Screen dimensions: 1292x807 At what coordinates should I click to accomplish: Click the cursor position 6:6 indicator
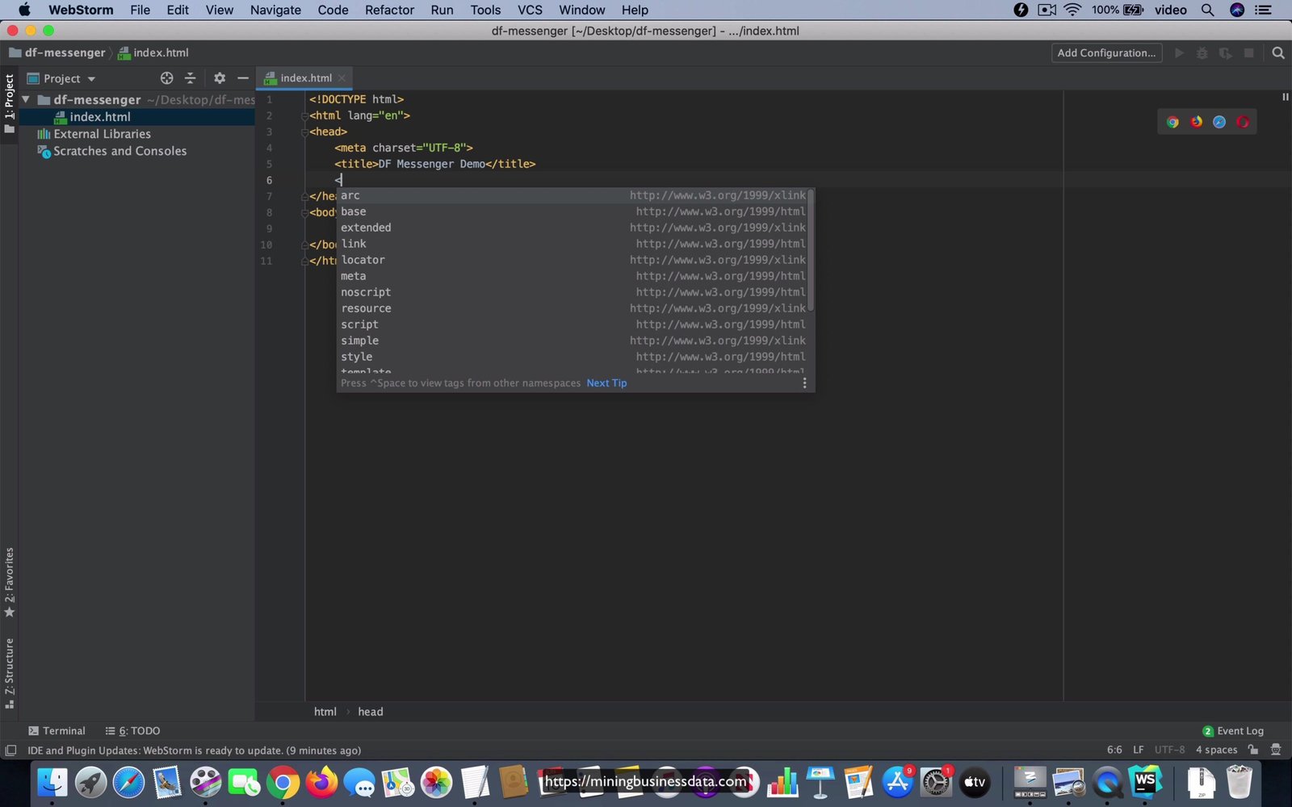click(1114, 751)
